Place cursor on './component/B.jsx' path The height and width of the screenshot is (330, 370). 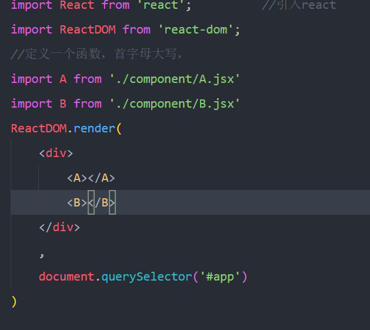[x=175, y=104]
